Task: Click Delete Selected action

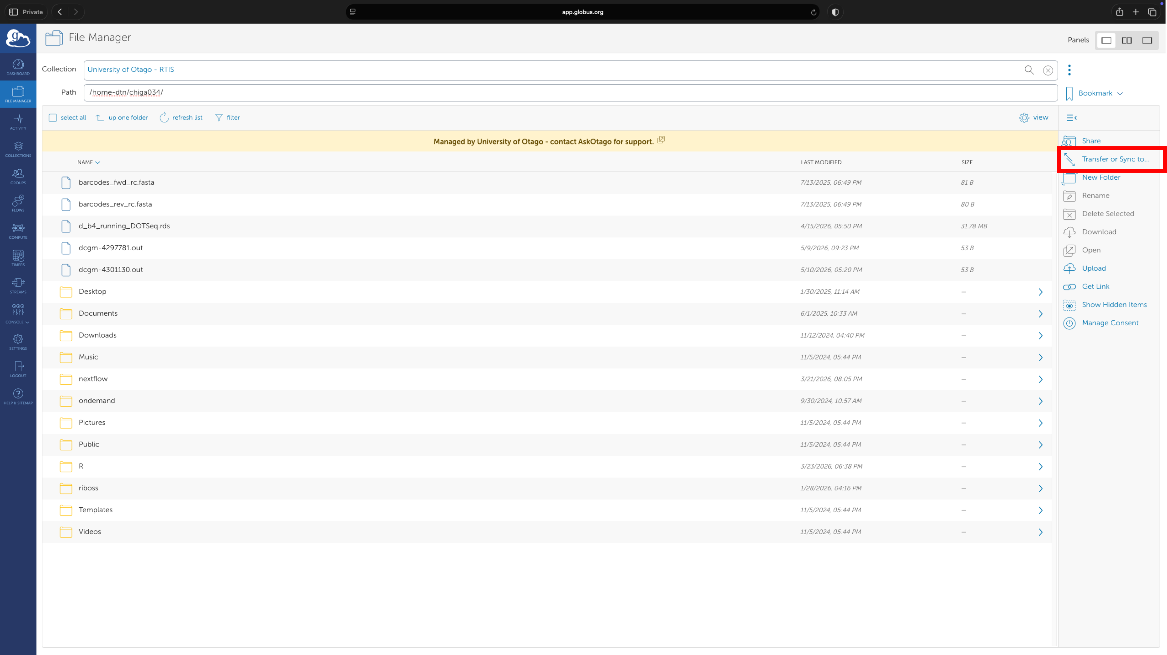Action: coord(1108,214)
